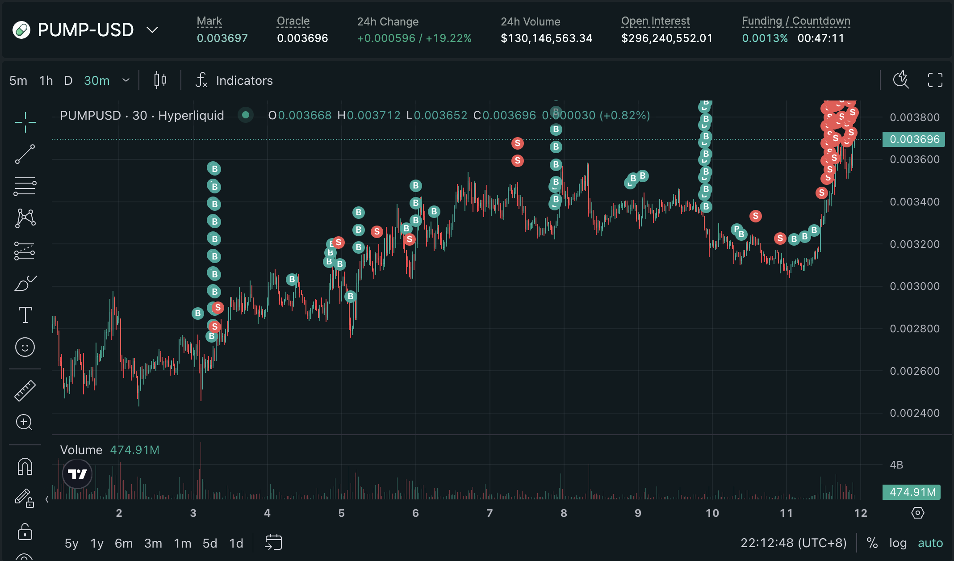Select the 30m timeframe

(x=96, y=80)
